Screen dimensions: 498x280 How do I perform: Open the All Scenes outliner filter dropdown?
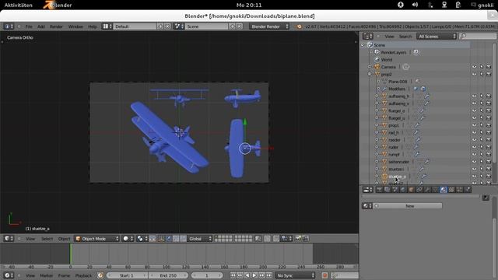pyautogui.click(x=436, y=37)
